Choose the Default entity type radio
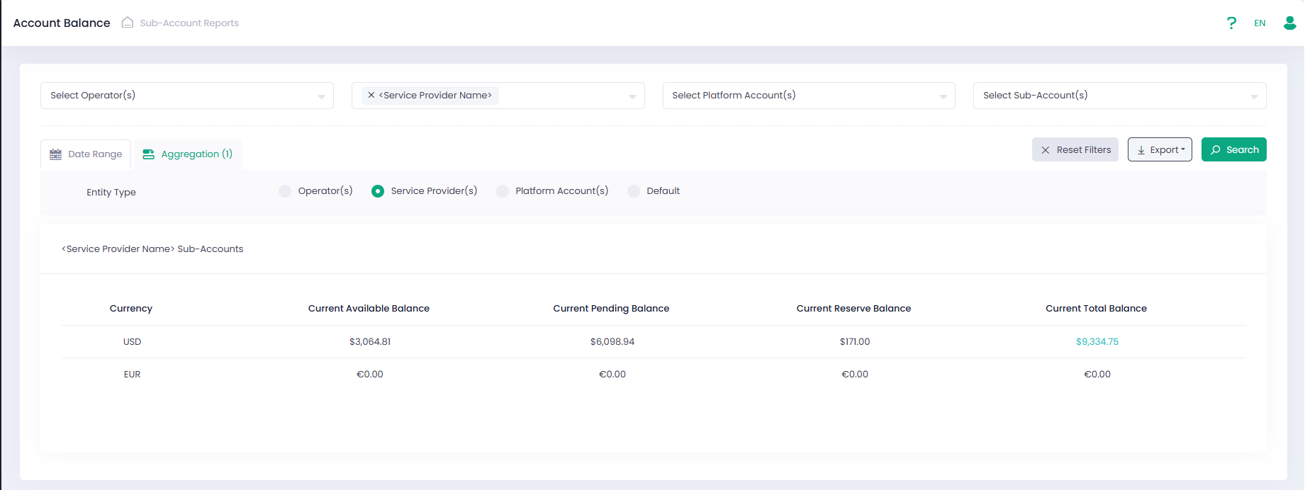 (x=634, y=191)
